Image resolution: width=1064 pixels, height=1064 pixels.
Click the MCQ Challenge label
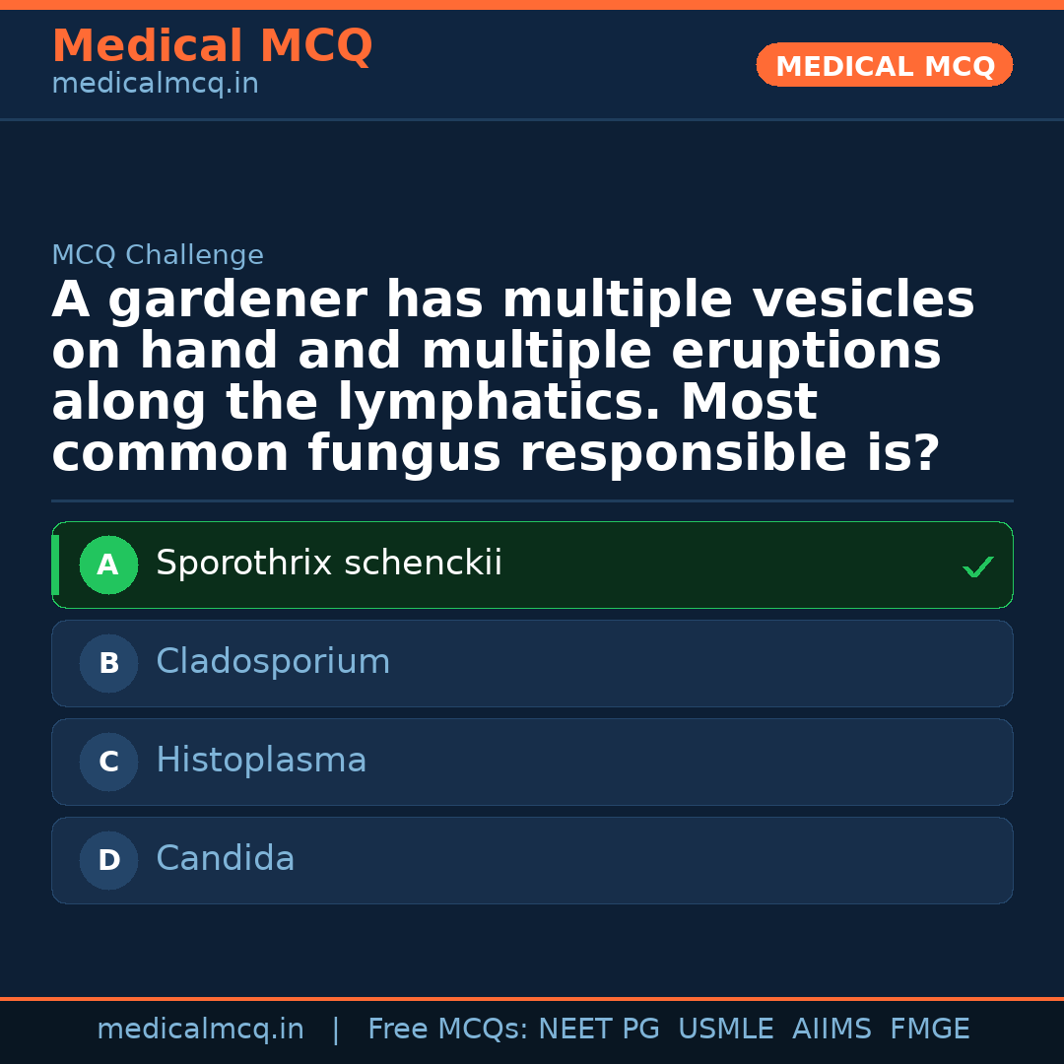(158, 256)
